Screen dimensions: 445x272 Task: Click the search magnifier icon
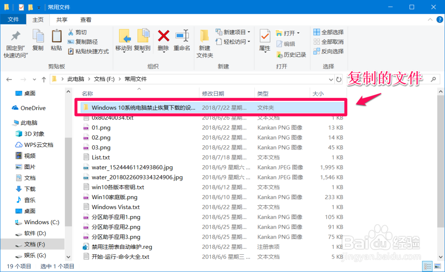(x=433, y=79)
